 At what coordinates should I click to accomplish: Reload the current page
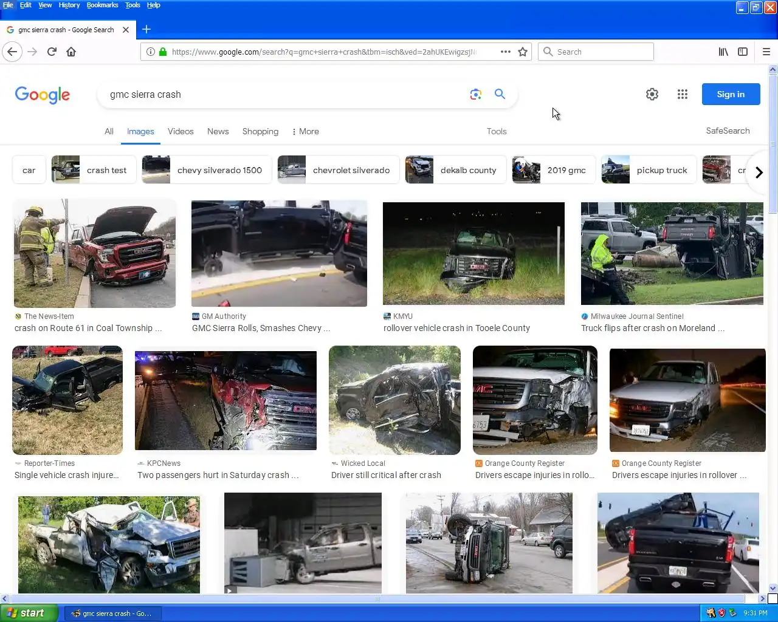[x=52, y=52]
